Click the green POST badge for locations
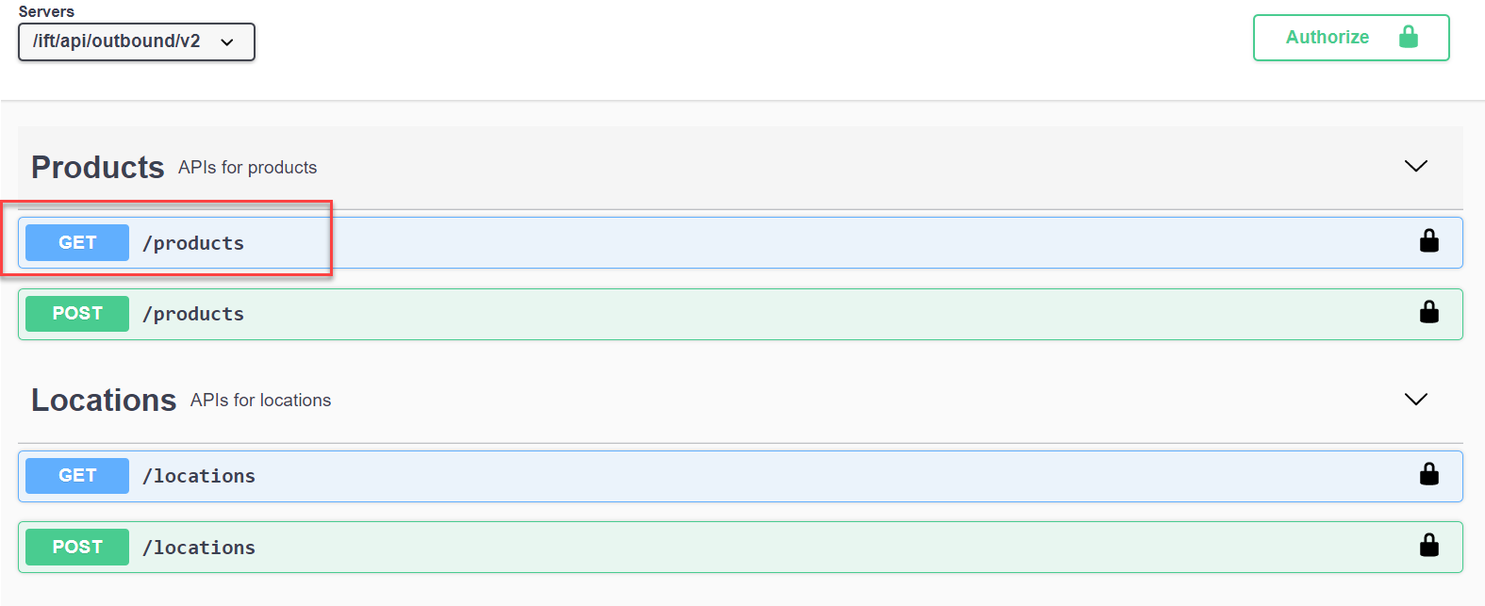The image size is (1485, 606). 77,547
